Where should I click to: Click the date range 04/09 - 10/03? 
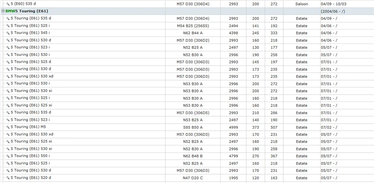334,4
